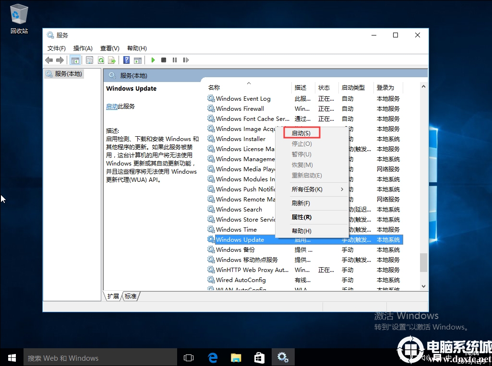Click the taskbar search box
The height and width of the screenshot is (366, 492).
(x=100, y=357)
